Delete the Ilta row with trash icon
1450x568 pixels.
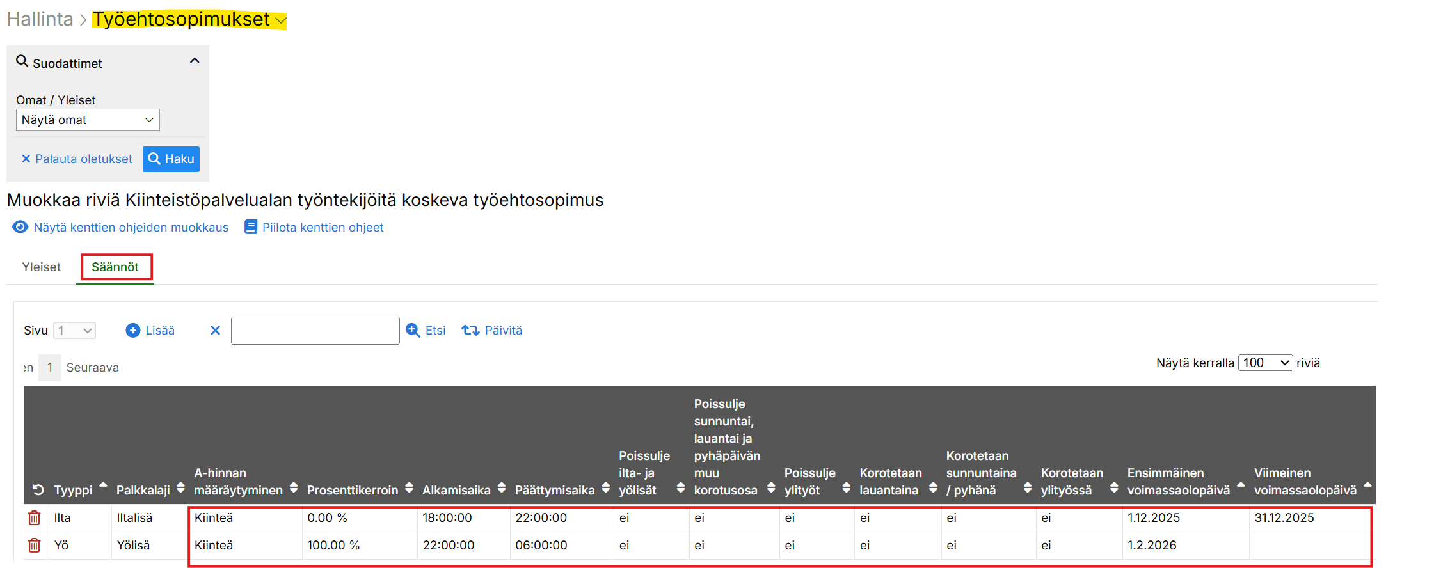point(35,518)
